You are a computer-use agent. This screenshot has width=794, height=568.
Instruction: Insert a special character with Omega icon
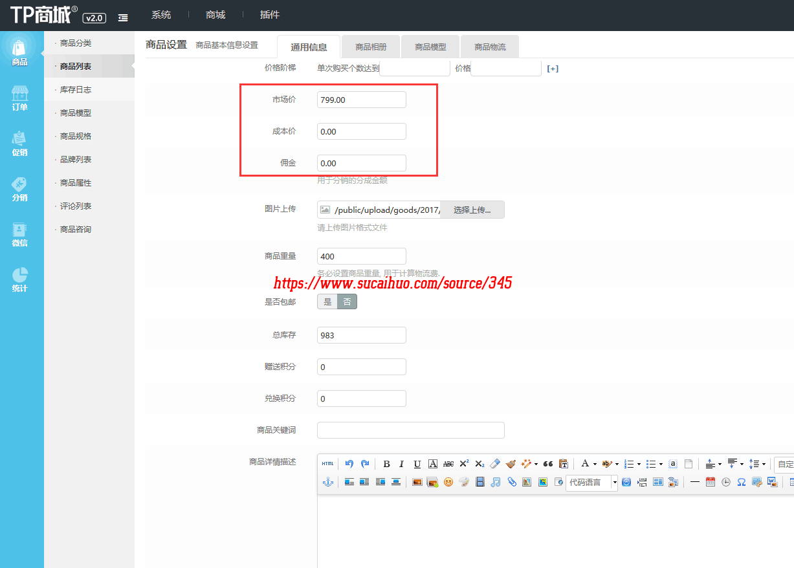(x=741, y=482)
